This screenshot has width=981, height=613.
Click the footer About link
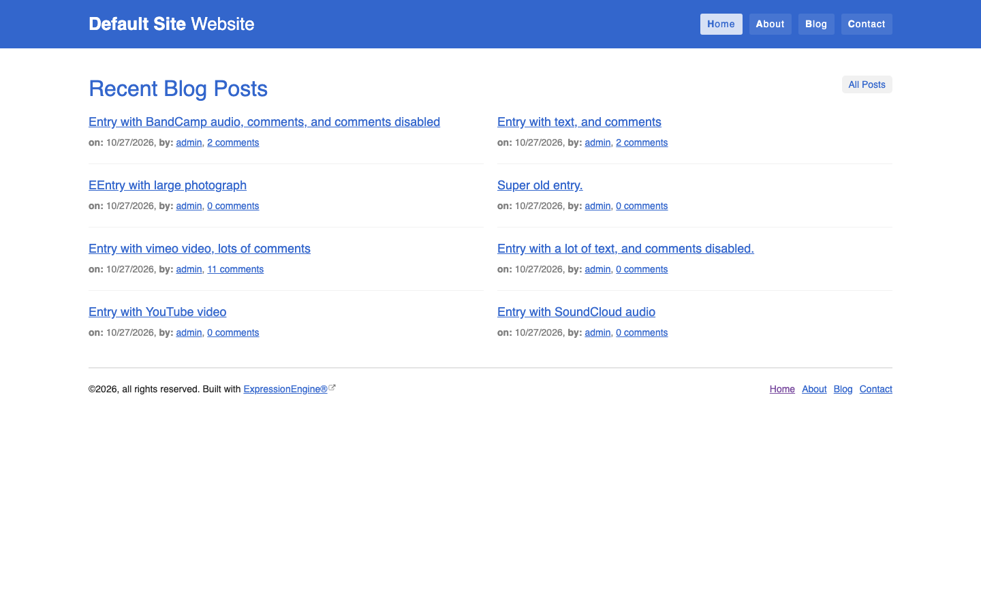814,389
